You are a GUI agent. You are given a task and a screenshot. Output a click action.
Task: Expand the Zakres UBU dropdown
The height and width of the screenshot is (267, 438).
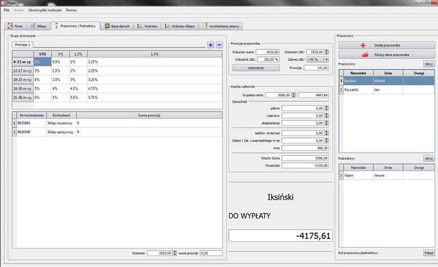(x=326, y=59)
